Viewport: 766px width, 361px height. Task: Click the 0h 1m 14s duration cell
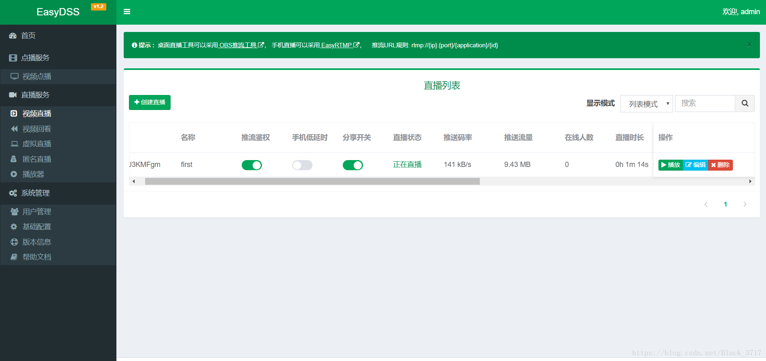pyautogui.click(x=632, y=165)
